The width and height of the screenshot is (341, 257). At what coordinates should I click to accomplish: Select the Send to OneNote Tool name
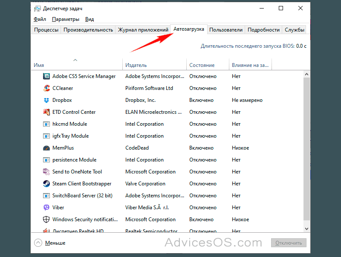click(x=77, y=172)
